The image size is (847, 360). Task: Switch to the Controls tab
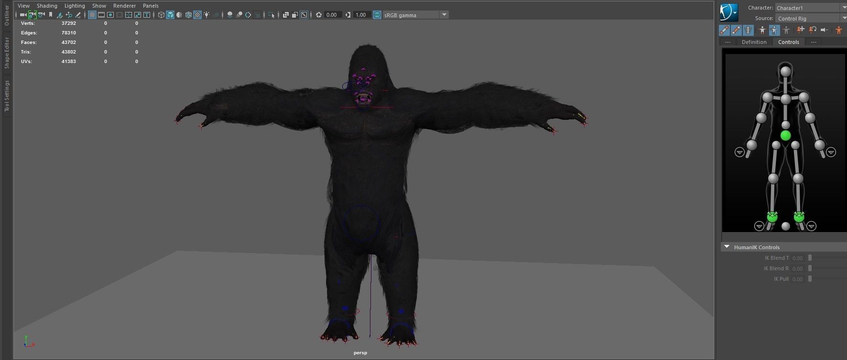pyautogui.click(x=788, y=42)
